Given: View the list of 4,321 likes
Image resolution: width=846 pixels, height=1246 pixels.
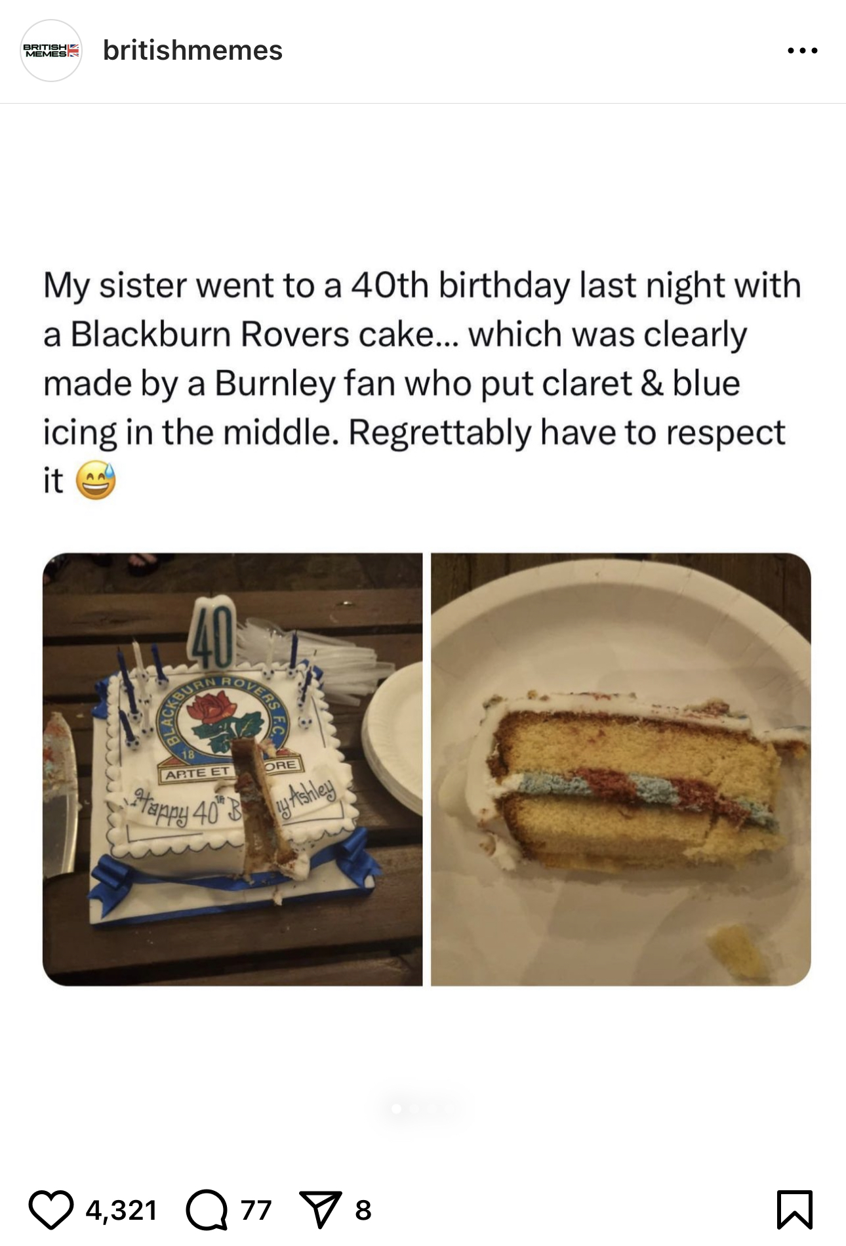Looking at the screenshot, I should coord(122,1210).
